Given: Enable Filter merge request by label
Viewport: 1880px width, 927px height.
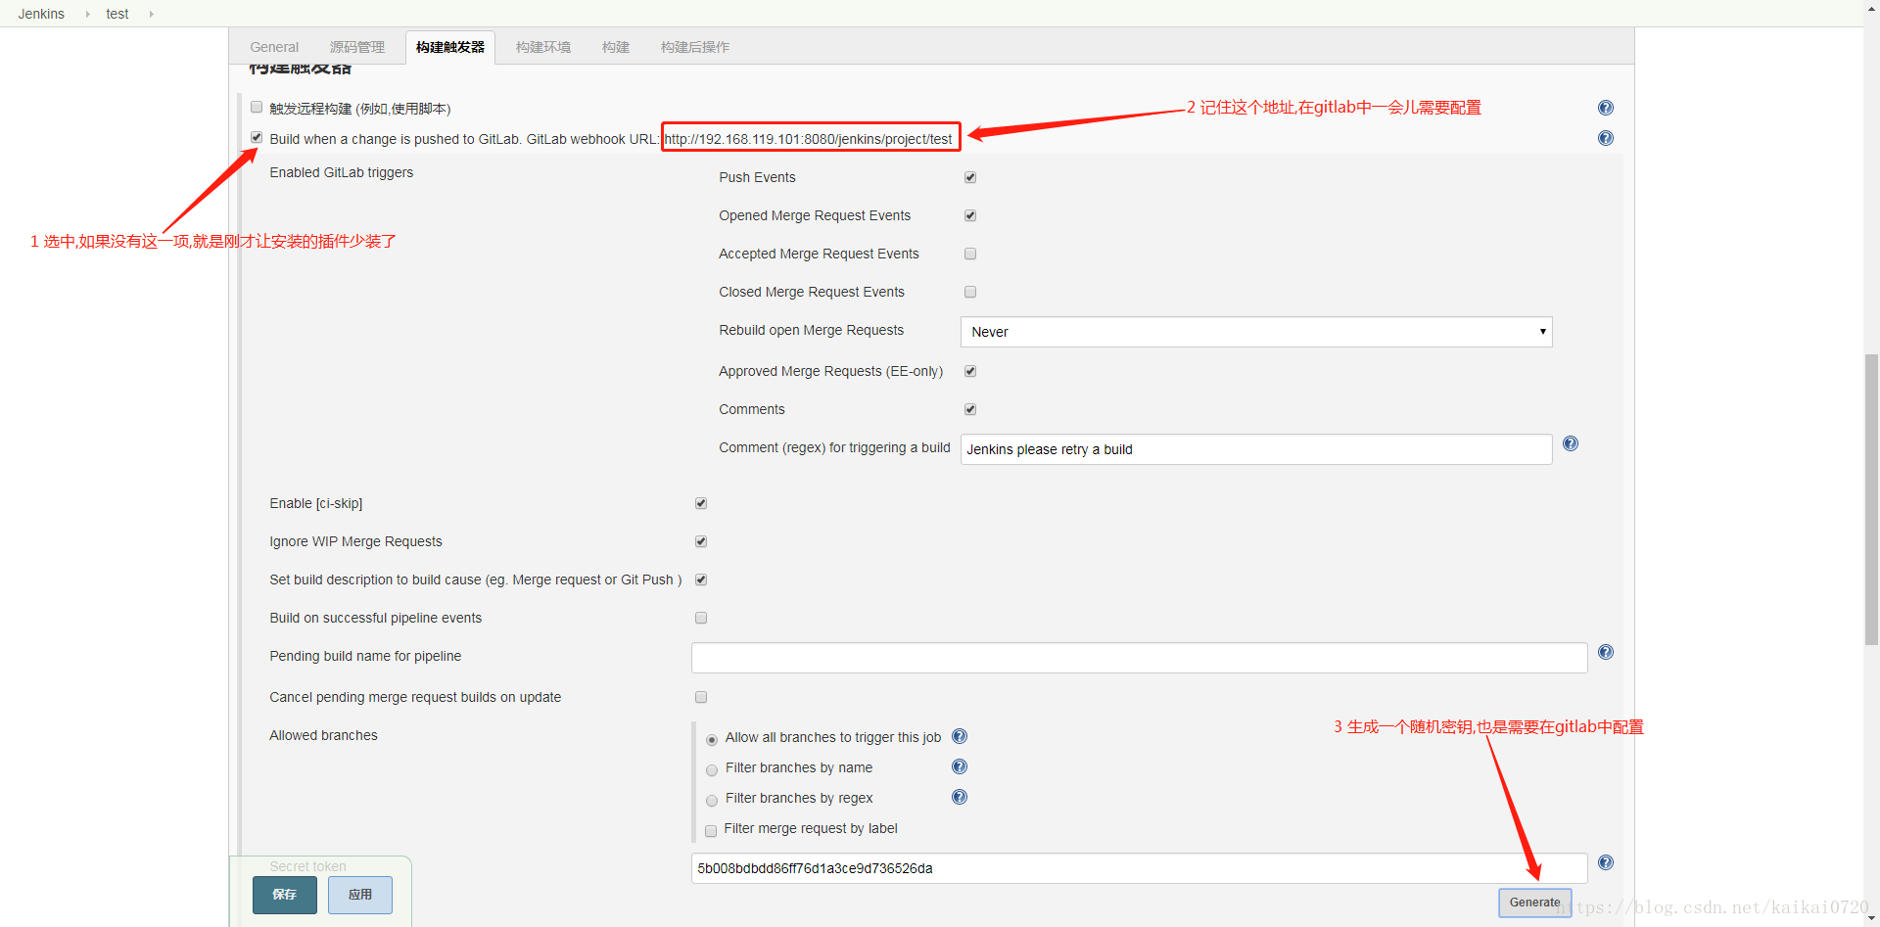Looking at the screenshot, I should (x=711, y=831).
